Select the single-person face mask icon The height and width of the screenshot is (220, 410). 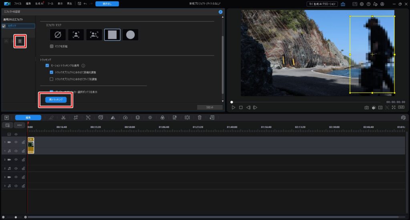(76, 35)
